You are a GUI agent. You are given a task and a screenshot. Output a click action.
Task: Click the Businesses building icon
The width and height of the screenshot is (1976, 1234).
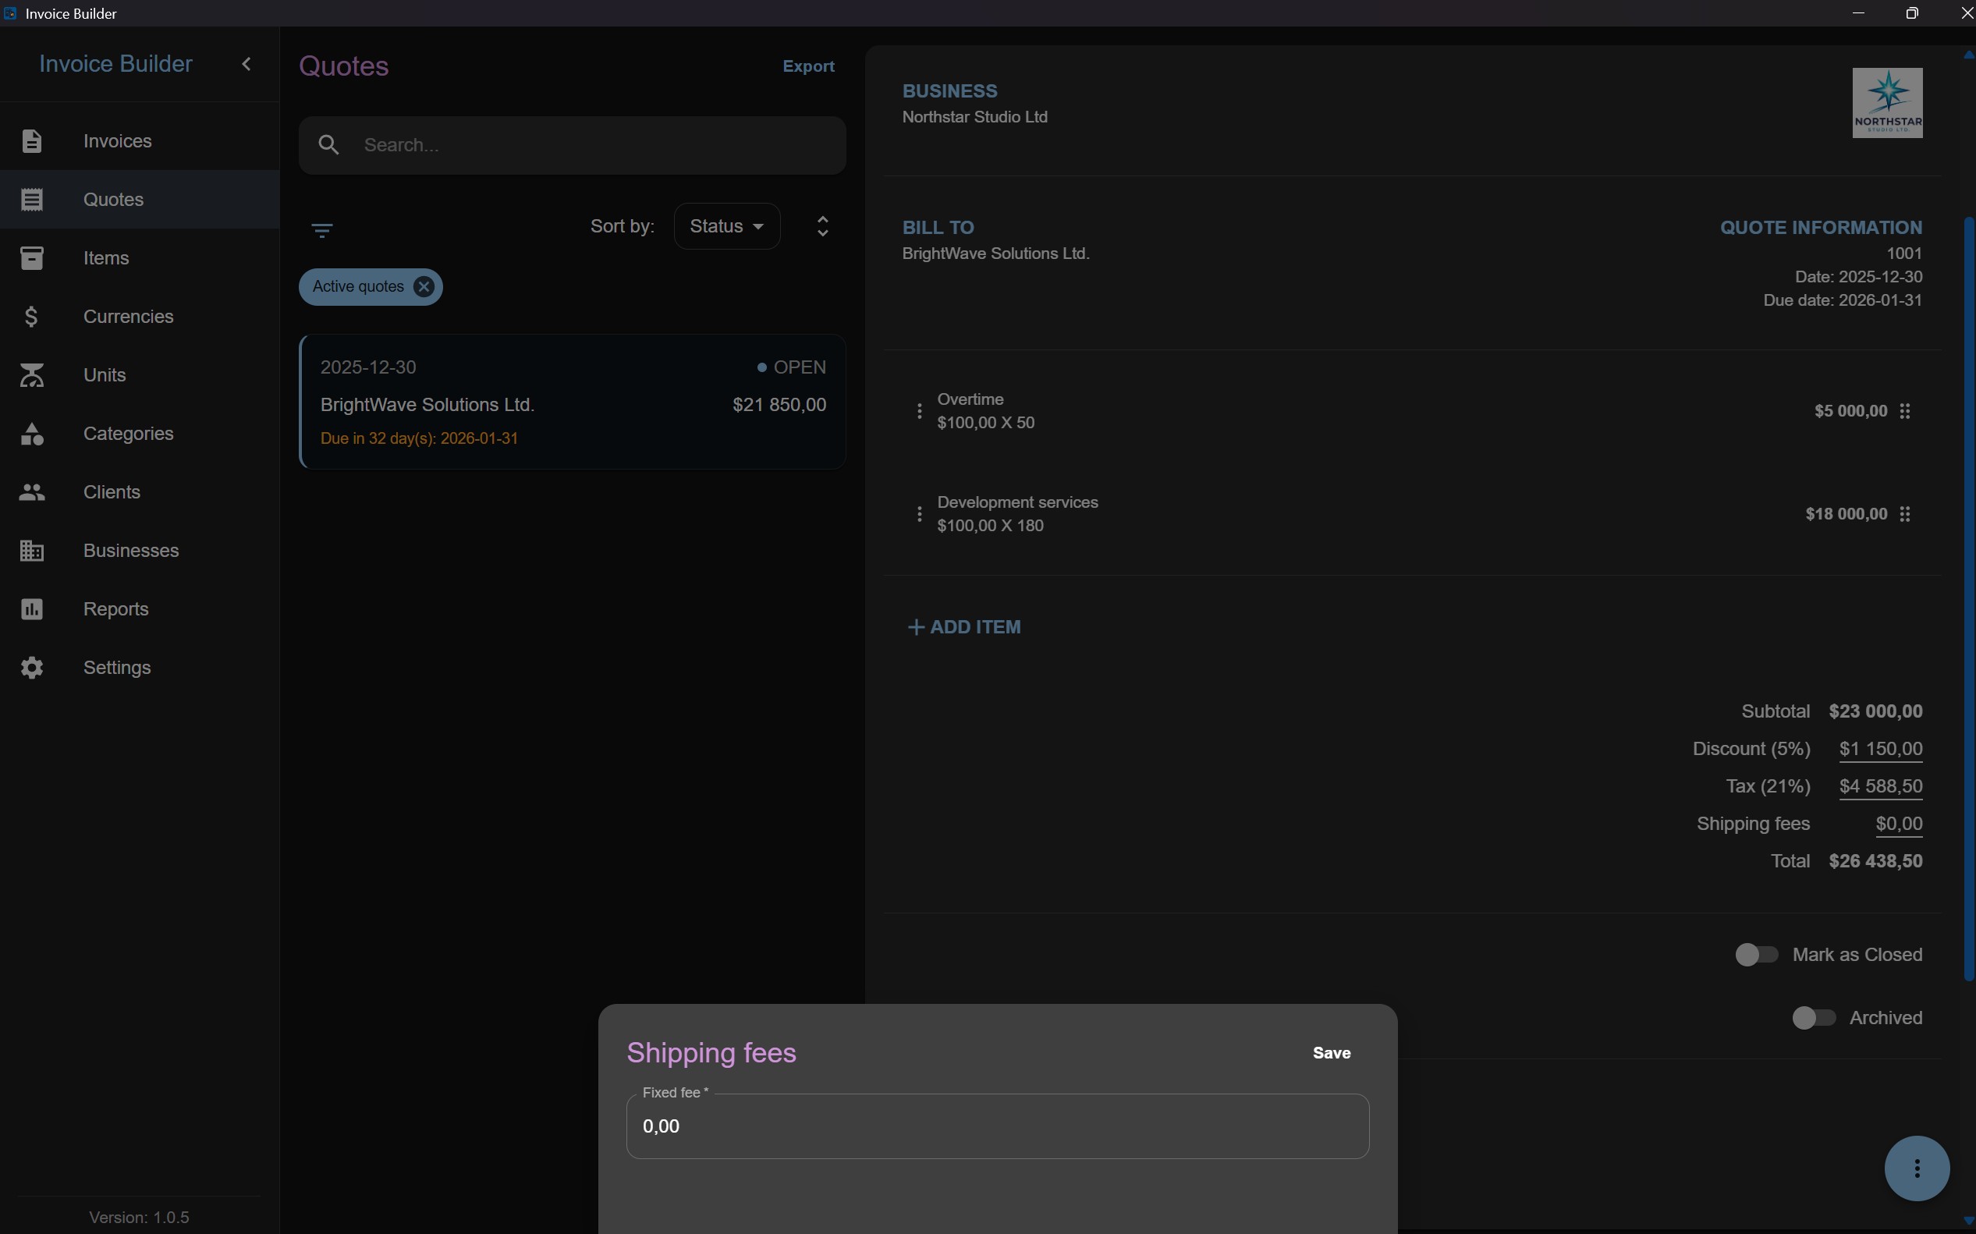pos(32,551)
